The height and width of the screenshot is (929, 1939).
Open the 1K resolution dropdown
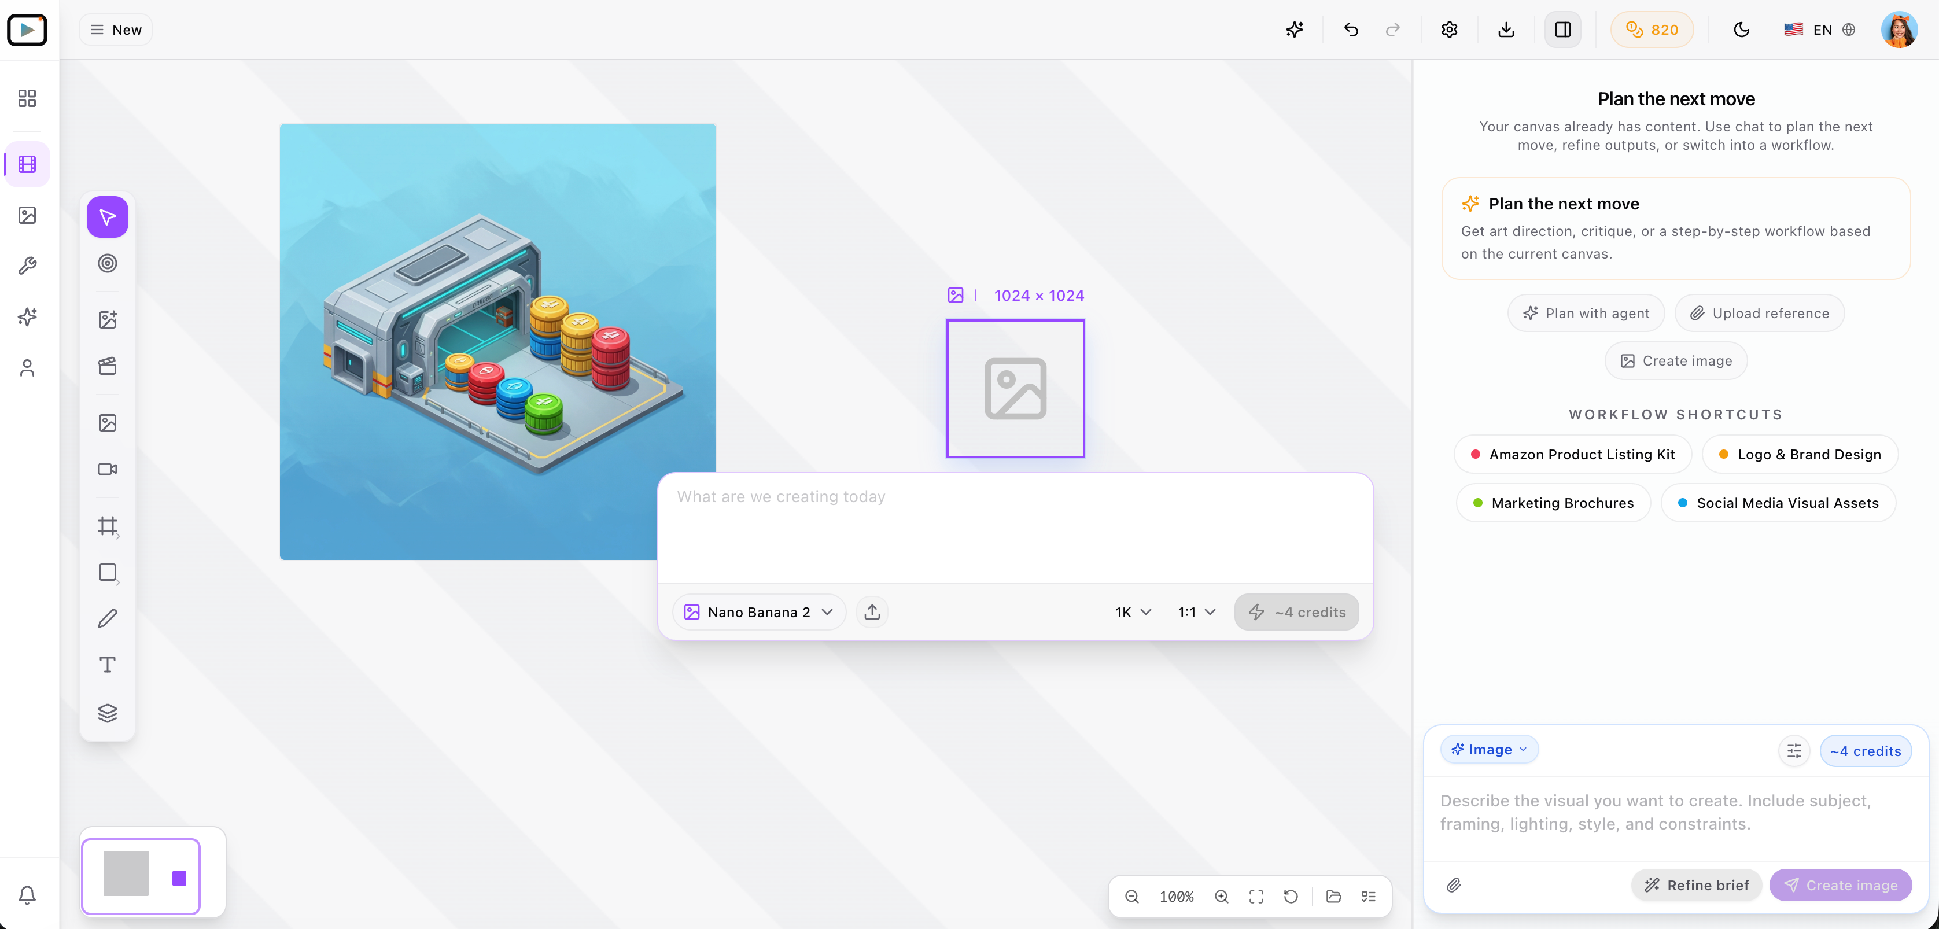(1133, 612)
